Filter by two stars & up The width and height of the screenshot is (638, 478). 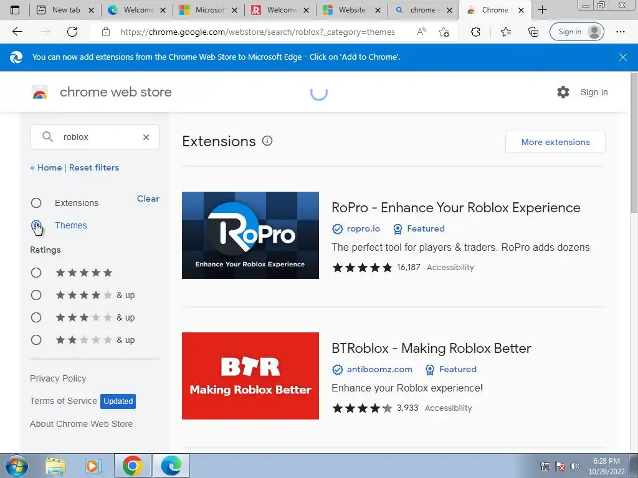coord(36,340)
